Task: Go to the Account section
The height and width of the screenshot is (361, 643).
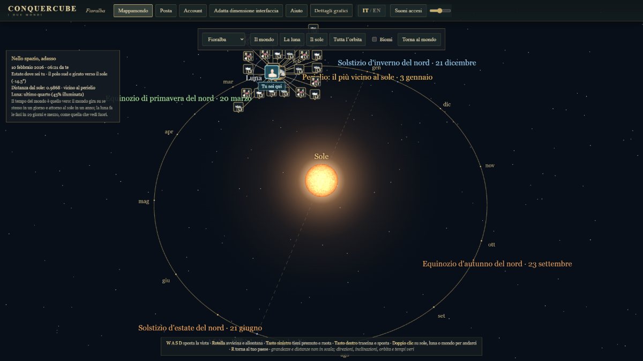Action: (x=193, y=11)
